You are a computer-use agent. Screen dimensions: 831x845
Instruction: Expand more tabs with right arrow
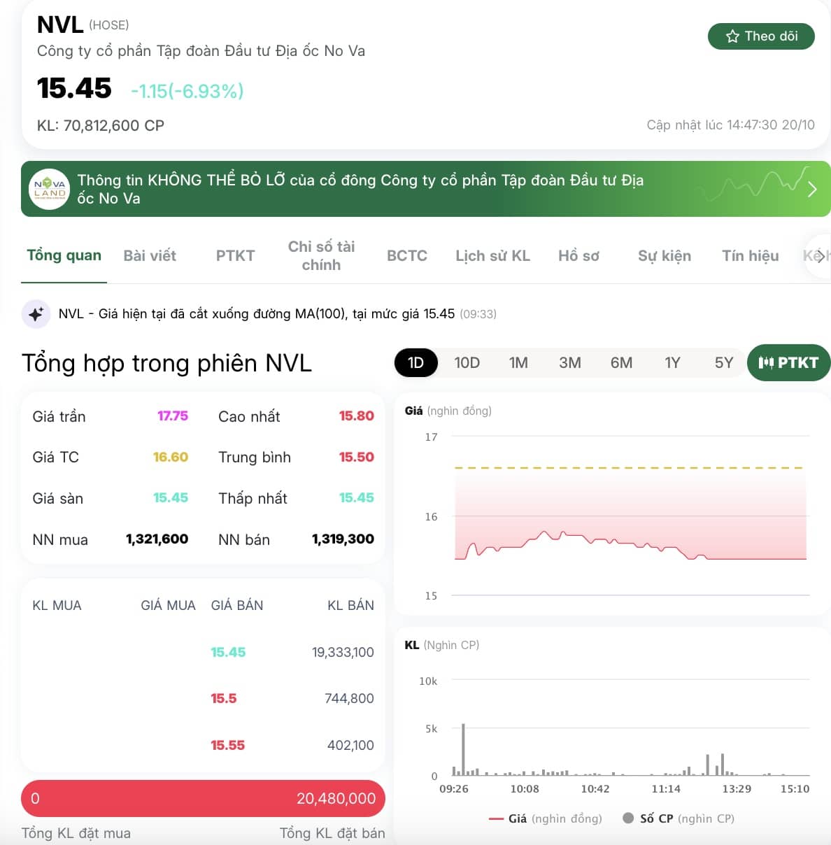click(x=821, y=256)
